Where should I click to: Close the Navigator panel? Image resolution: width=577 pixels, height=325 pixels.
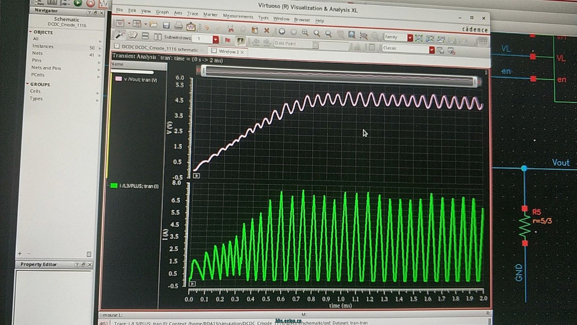click(102, 13)
